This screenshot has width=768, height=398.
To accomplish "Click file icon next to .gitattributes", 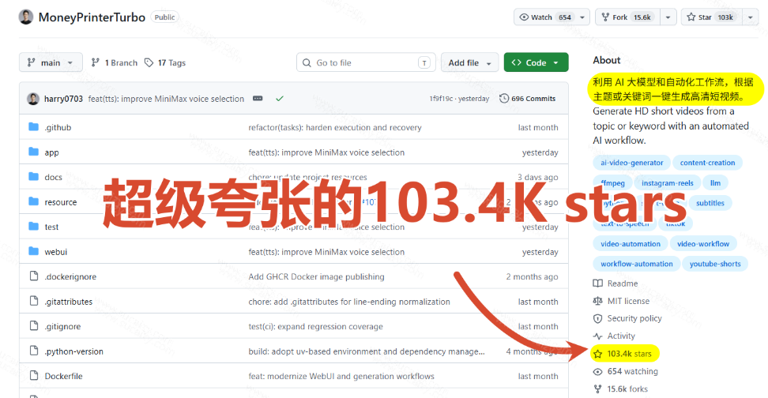I will 34,301.
